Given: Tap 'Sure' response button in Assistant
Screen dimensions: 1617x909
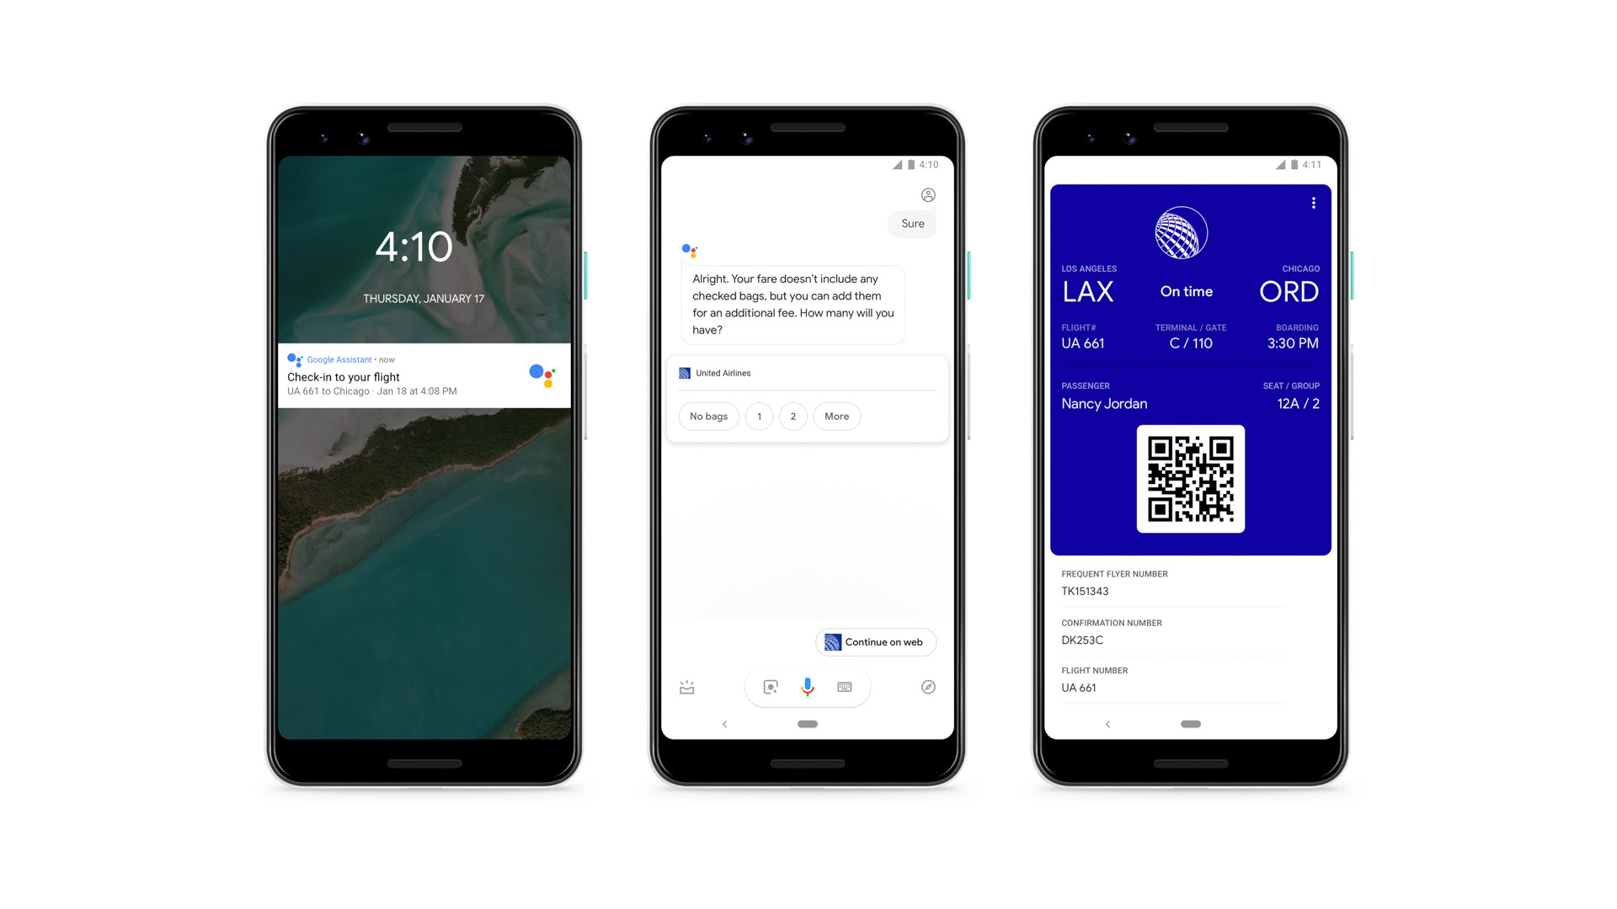Looking at the screenshot, I should [x=912, y=223].
